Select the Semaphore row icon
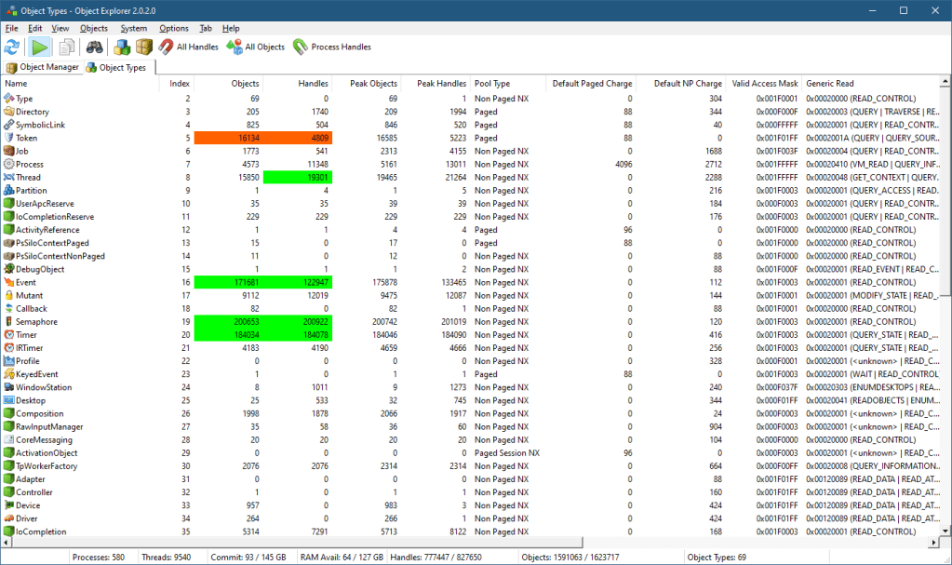Viewport: 952px width, 565px height. pos(9,322)
